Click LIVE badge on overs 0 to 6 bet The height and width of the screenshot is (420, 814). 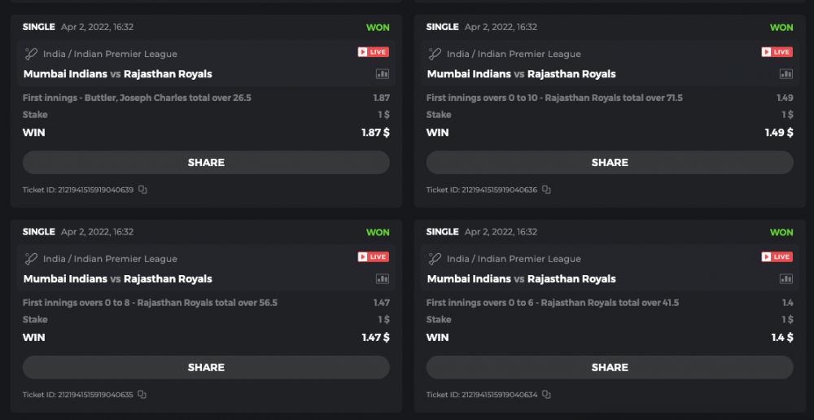[x=777, y=257]
